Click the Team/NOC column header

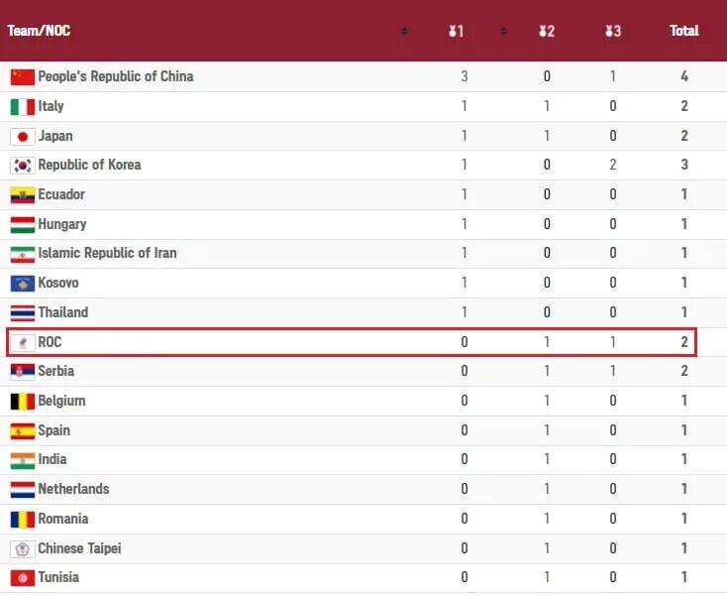point(40,31)
